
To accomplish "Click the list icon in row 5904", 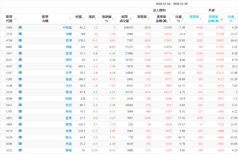I will click(x=20, y=125).
